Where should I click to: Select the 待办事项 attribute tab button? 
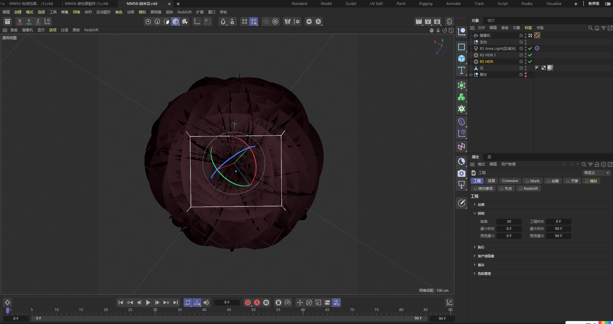click(x=483, y=189)
